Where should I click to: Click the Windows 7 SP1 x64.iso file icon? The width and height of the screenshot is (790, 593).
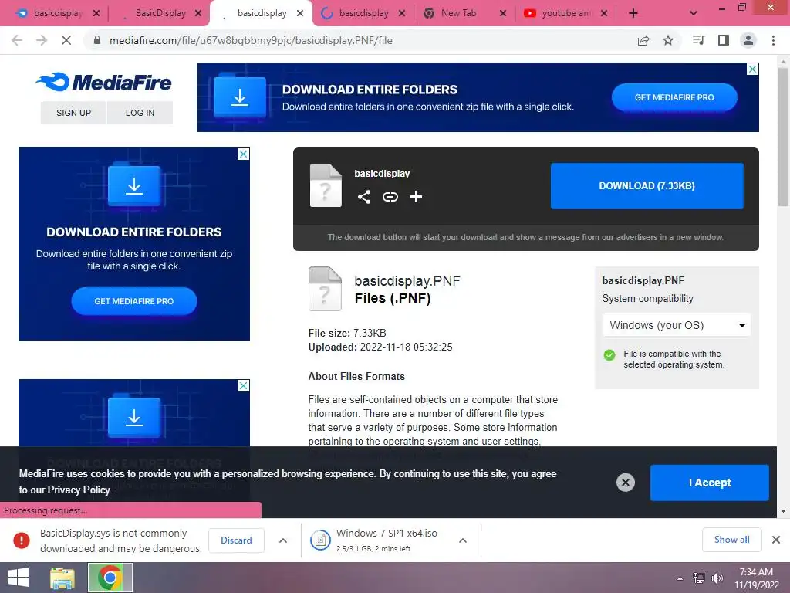[x=320, y=540]
